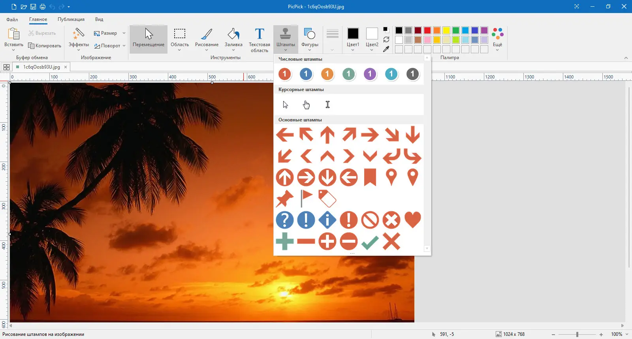This screenshot has width=632, height=339.
Task: Open the Цвет2 background color
Action: (x=372, y=37)
